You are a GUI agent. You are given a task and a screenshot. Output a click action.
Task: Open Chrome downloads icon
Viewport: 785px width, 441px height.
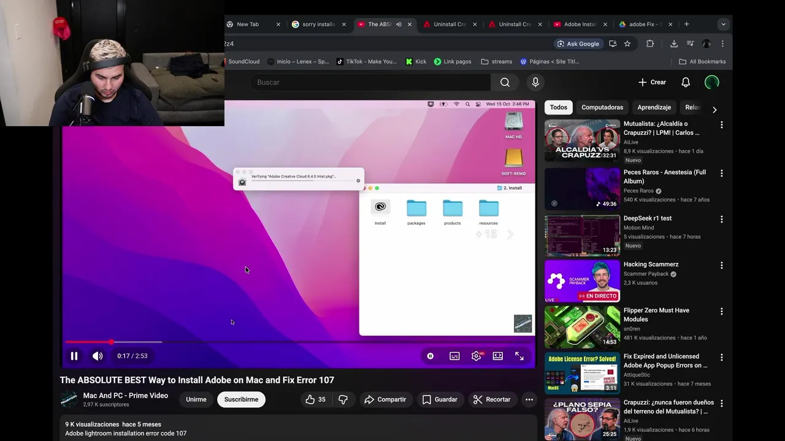tap(674, 43)
